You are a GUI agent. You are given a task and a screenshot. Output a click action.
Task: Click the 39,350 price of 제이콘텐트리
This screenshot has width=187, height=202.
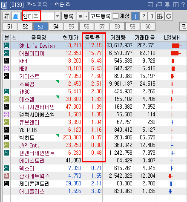(x=73, y=184)
